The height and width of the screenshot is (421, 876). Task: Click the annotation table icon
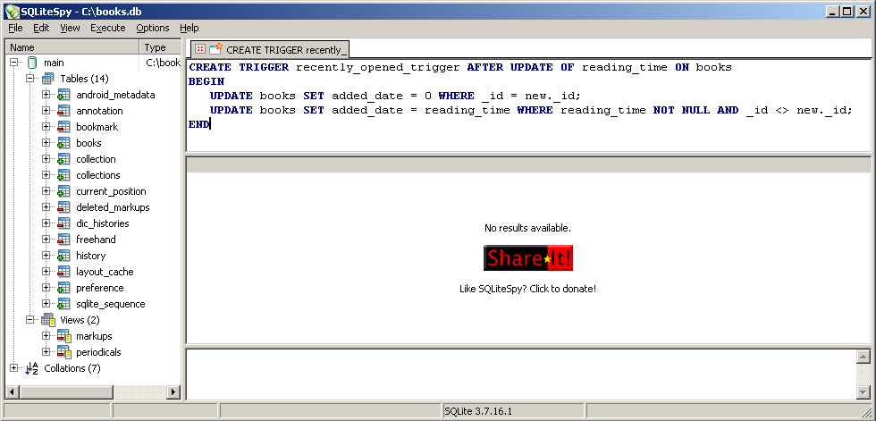tap(63, 111)
